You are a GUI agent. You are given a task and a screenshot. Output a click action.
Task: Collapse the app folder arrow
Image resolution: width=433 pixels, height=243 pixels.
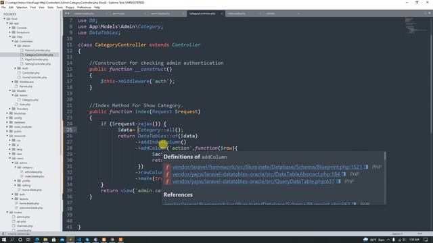click(x=7, y=24)
